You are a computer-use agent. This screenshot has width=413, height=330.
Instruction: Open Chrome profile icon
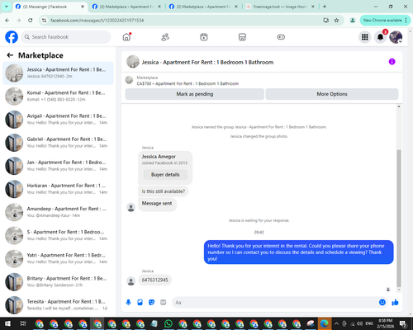352,21
